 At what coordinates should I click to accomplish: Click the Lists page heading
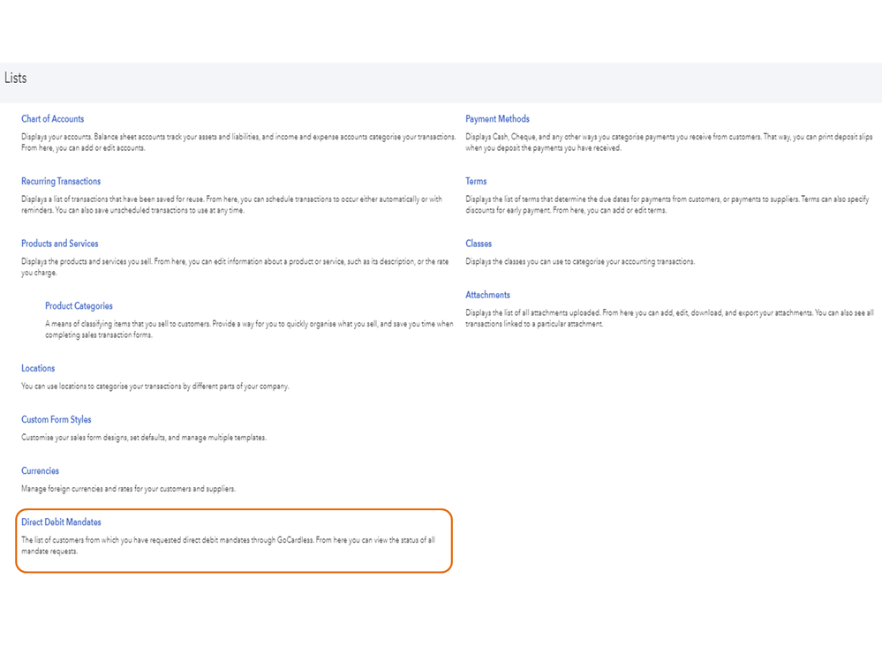click(x=16, y=79)
